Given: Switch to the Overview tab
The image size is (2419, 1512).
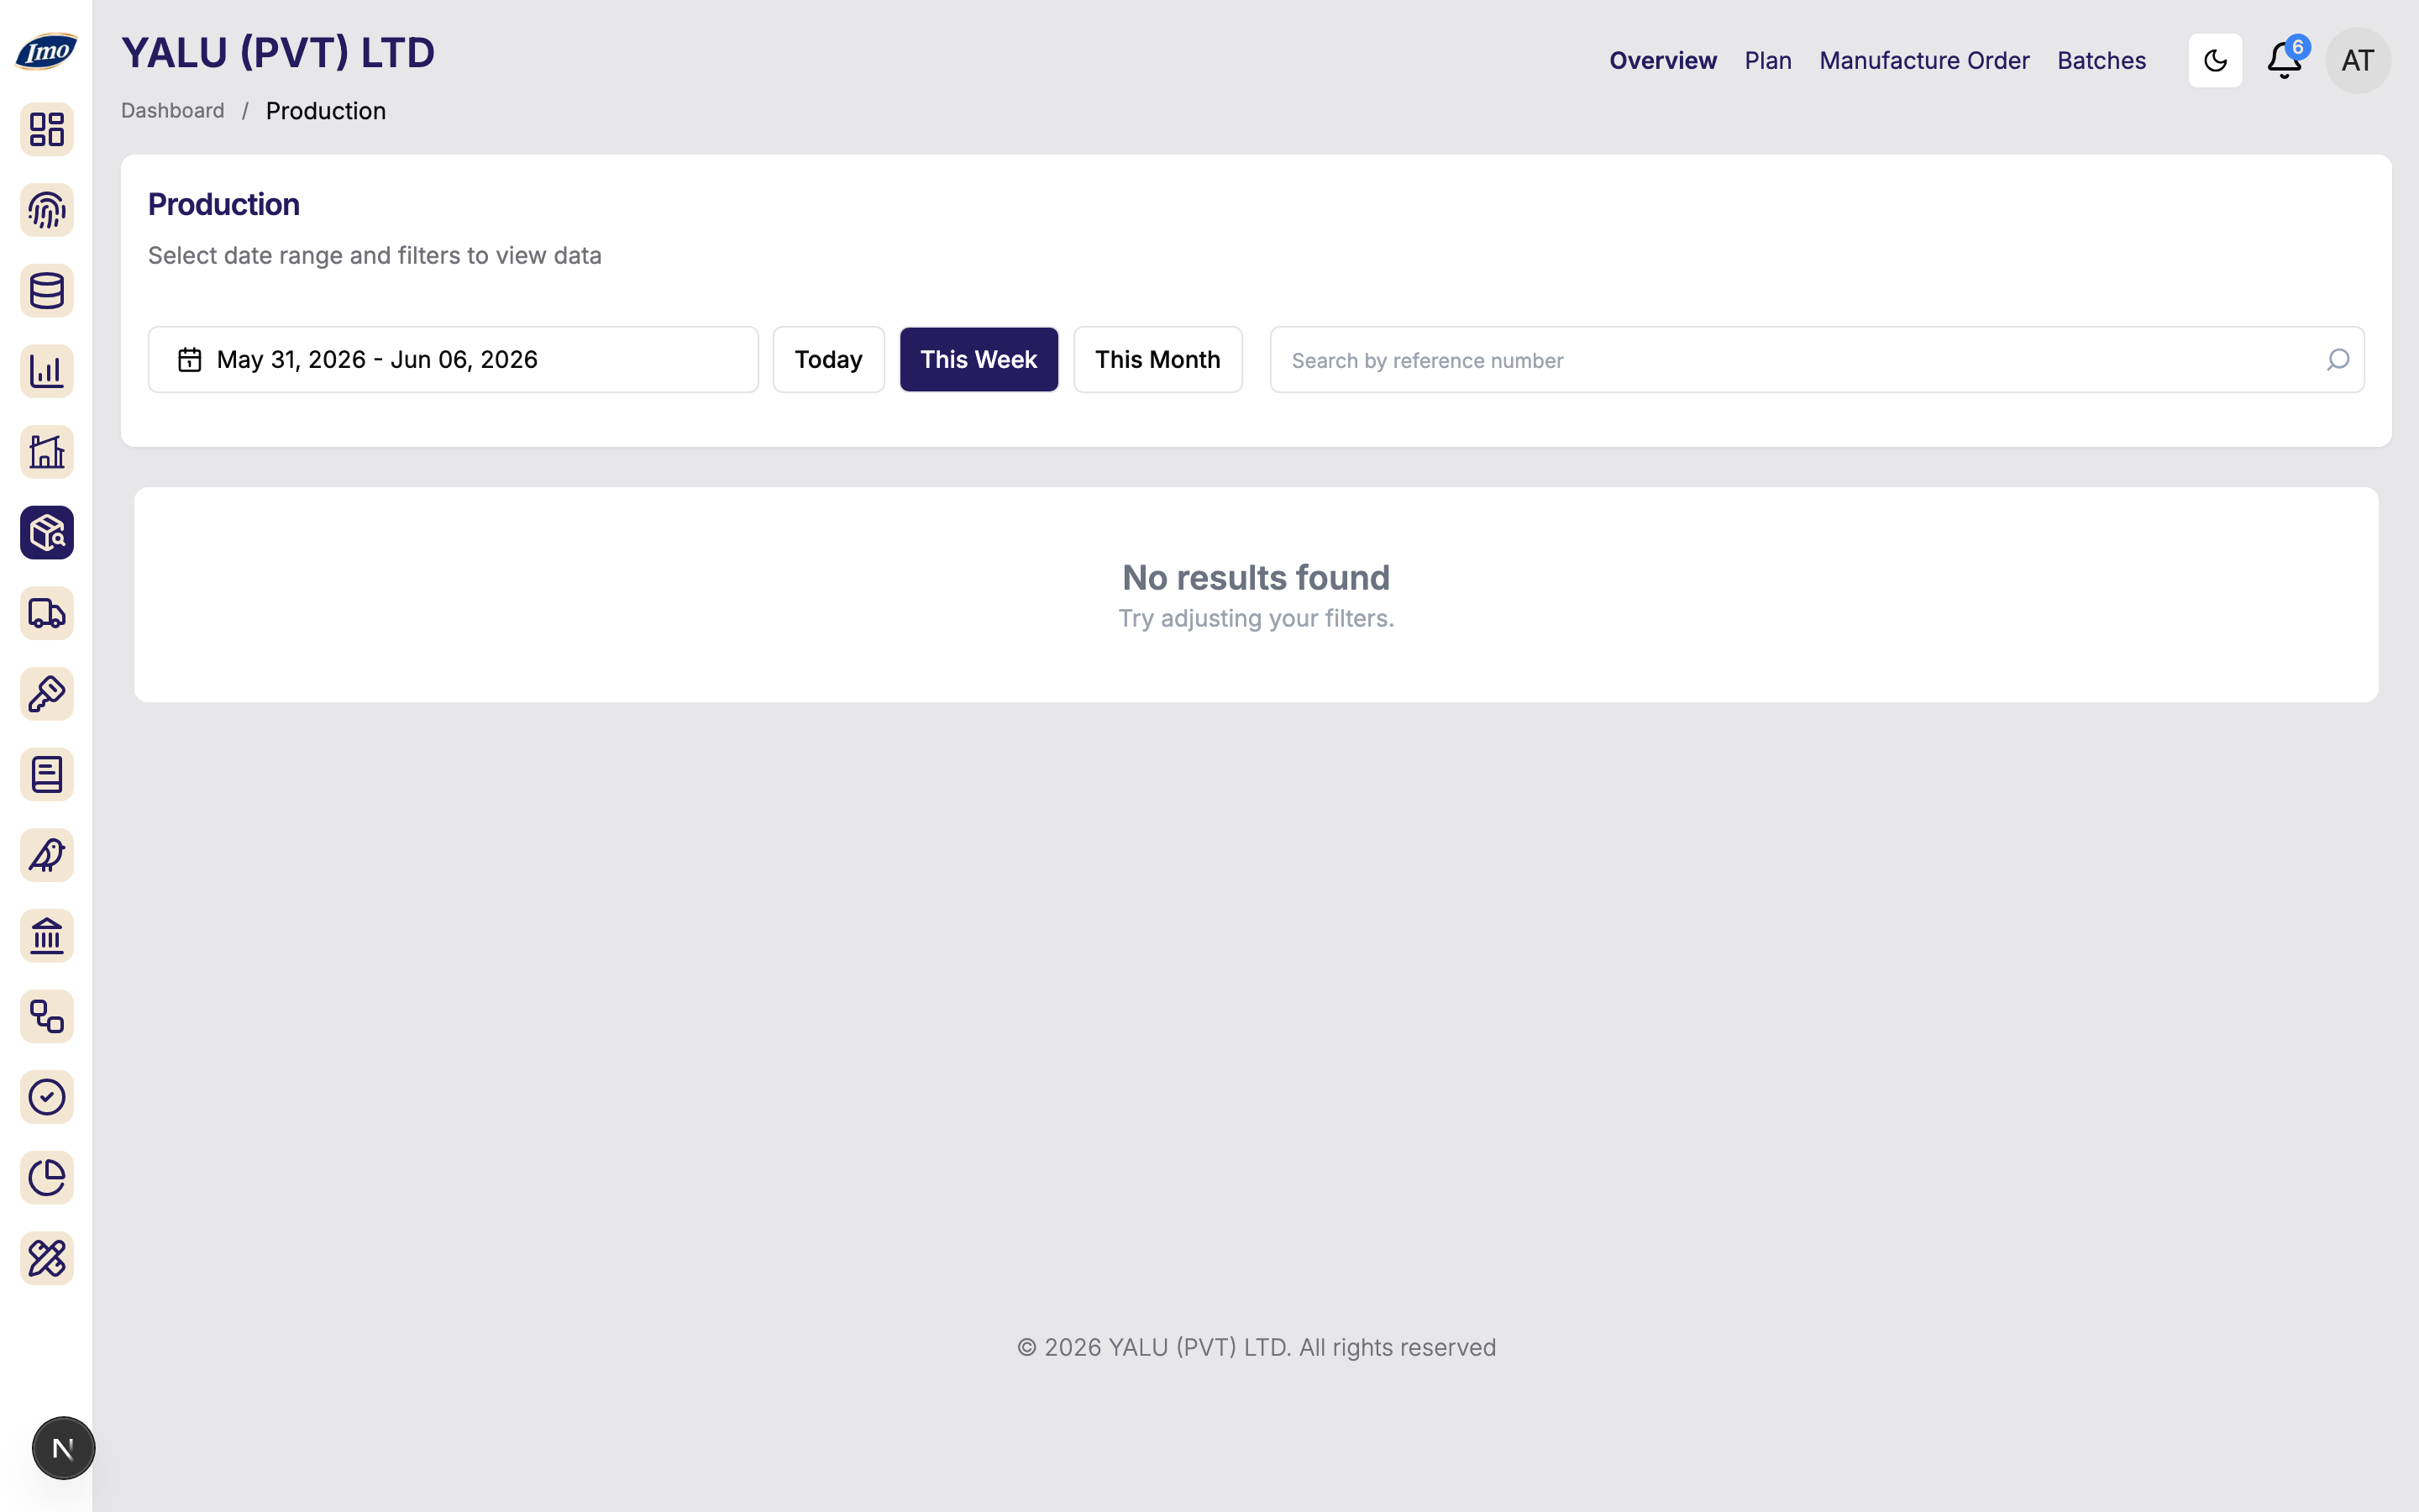Looking at the screenshot, I should pos(1662,61).
